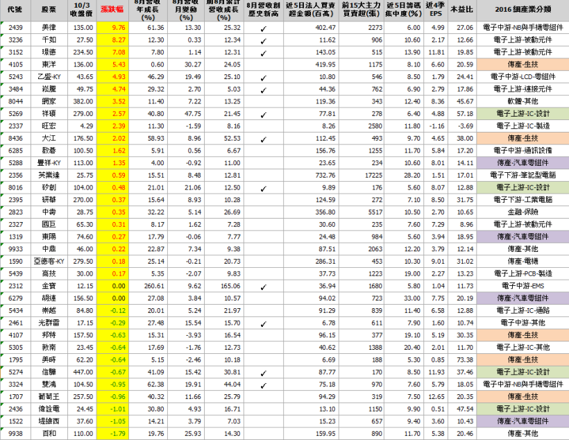The height and width of the screenshot is (440, 569).
Task: Select closing price 447.00
Action: click(83, 372)
